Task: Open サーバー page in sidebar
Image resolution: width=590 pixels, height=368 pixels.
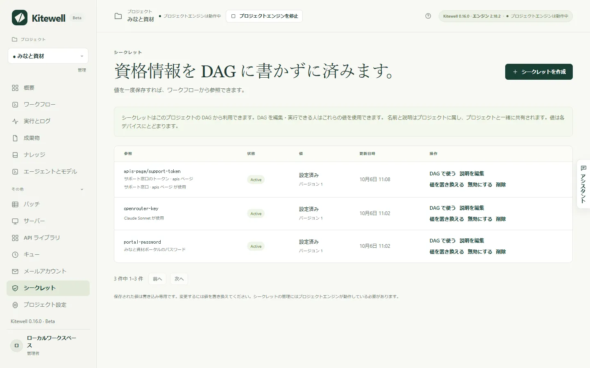Action: click(48, 221)
